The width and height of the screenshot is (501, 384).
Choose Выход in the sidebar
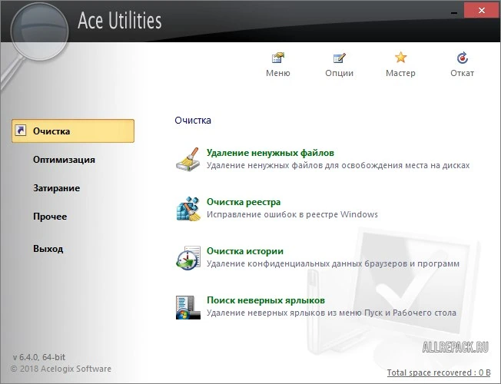coord(48,248)
